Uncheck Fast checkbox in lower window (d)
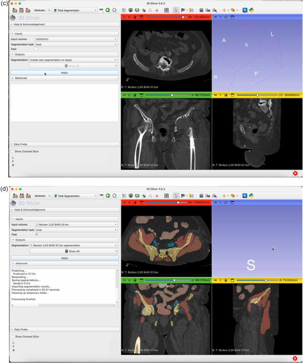Viewport: 303px width, 363px height. [x=37, y=234]
